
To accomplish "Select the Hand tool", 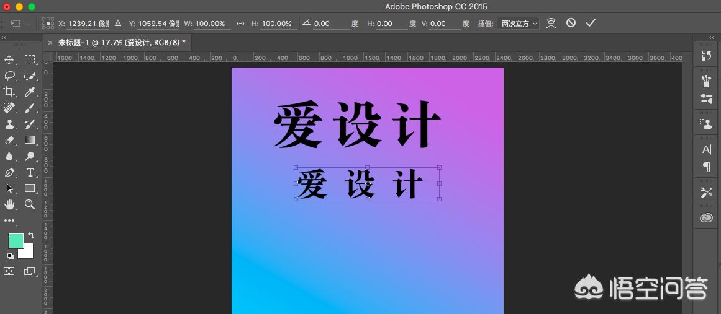I will click(9, 204).
